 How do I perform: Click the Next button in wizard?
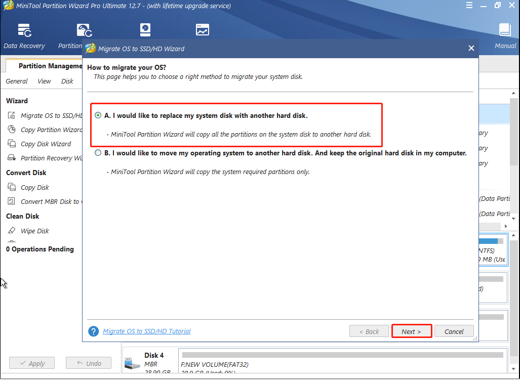pos(411,331)
